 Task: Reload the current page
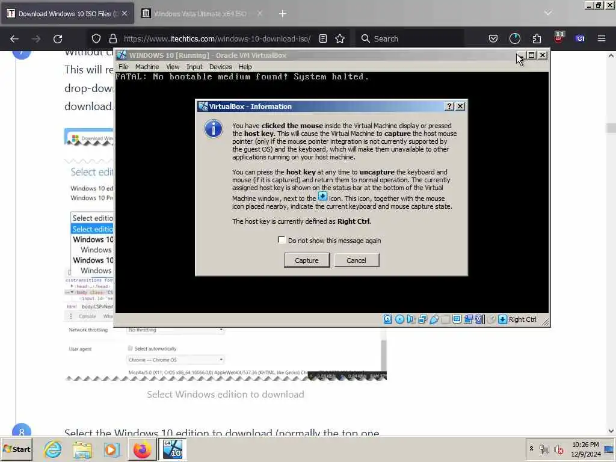(x=58, y=38)
